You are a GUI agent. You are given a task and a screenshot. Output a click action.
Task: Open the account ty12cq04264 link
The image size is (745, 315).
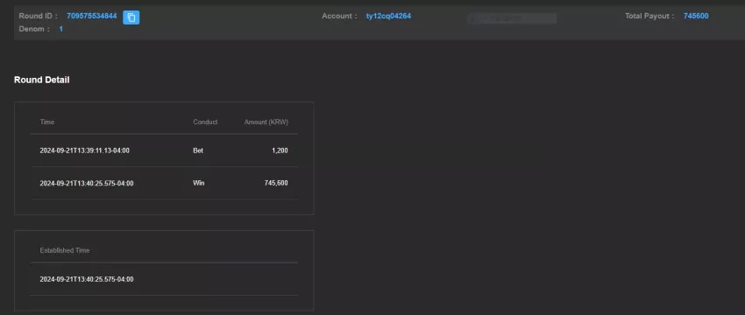(x=388, y=16)
